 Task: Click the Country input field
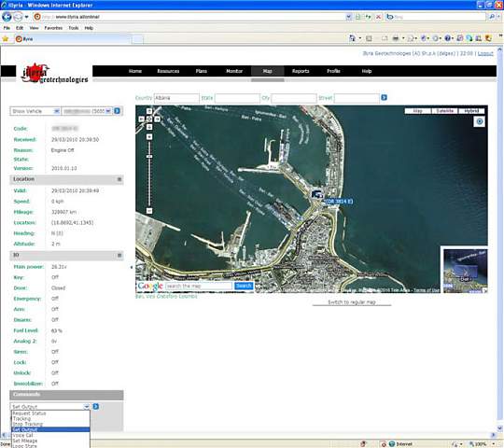176,98
